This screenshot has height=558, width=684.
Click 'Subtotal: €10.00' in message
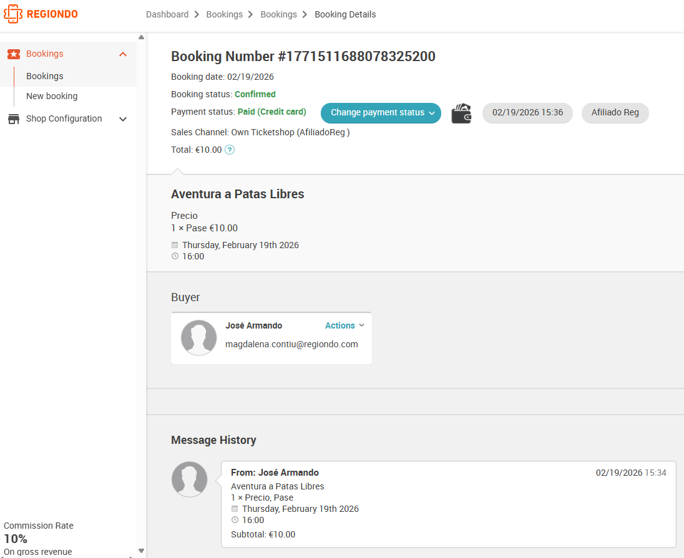tap(263, 534)
